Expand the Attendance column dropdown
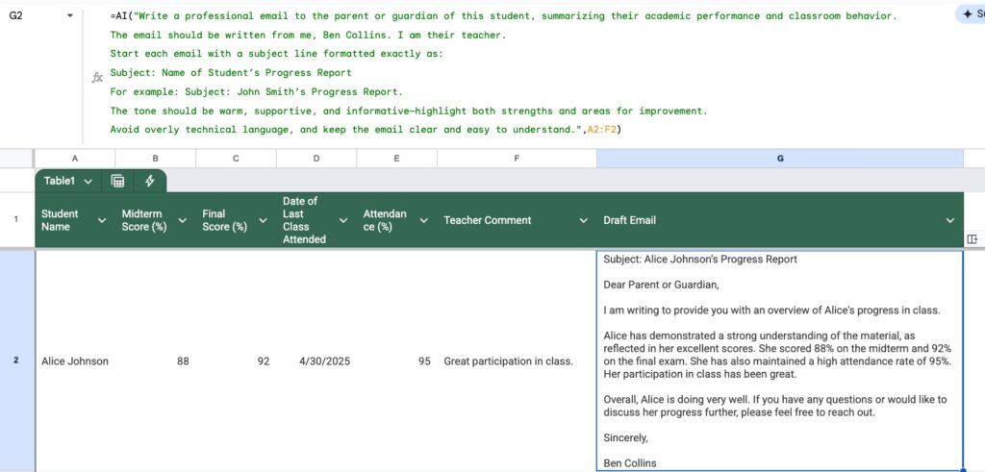Viewport: 985px width, 472px height. [424, 221]
